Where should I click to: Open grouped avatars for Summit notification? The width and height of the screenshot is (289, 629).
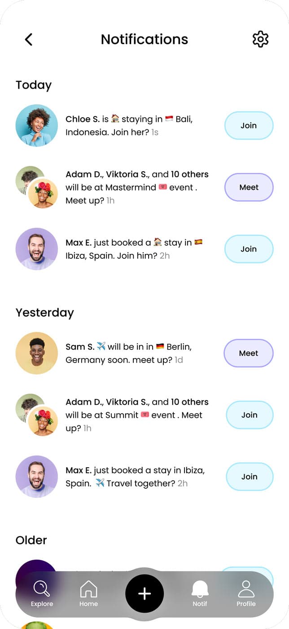click(x=37, y=415)
